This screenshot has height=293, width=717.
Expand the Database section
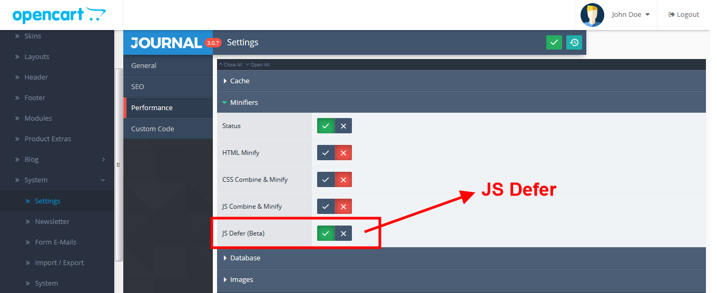[x=461, y=258]
